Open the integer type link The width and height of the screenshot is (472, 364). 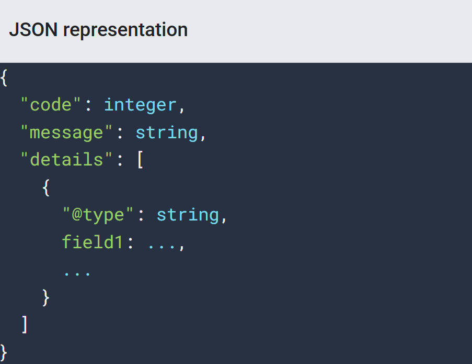pyautogui.click(x=140, y=106)
